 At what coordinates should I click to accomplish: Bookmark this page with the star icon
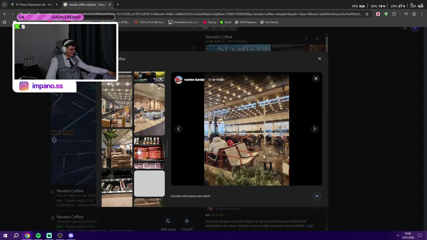pos(367,14)
